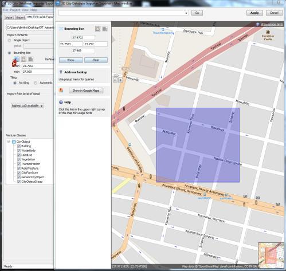Click the Apply button

click(x=254, y=13)
